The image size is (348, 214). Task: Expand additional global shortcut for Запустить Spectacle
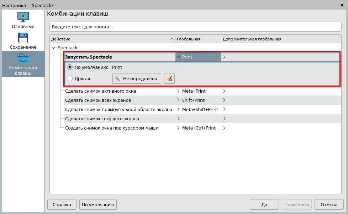[224, 57]
